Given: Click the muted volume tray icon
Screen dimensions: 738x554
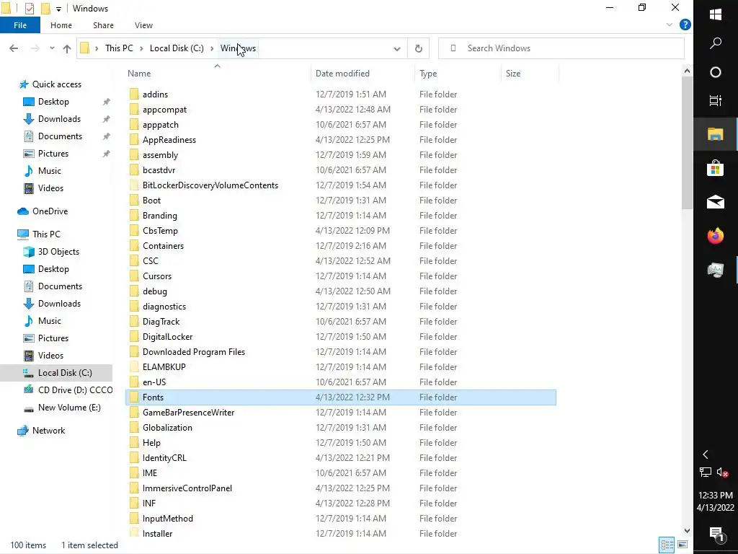Looking at the screenshot, I should click(722, 472).
